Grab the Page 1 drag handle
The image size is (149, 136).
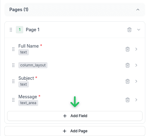11,30
